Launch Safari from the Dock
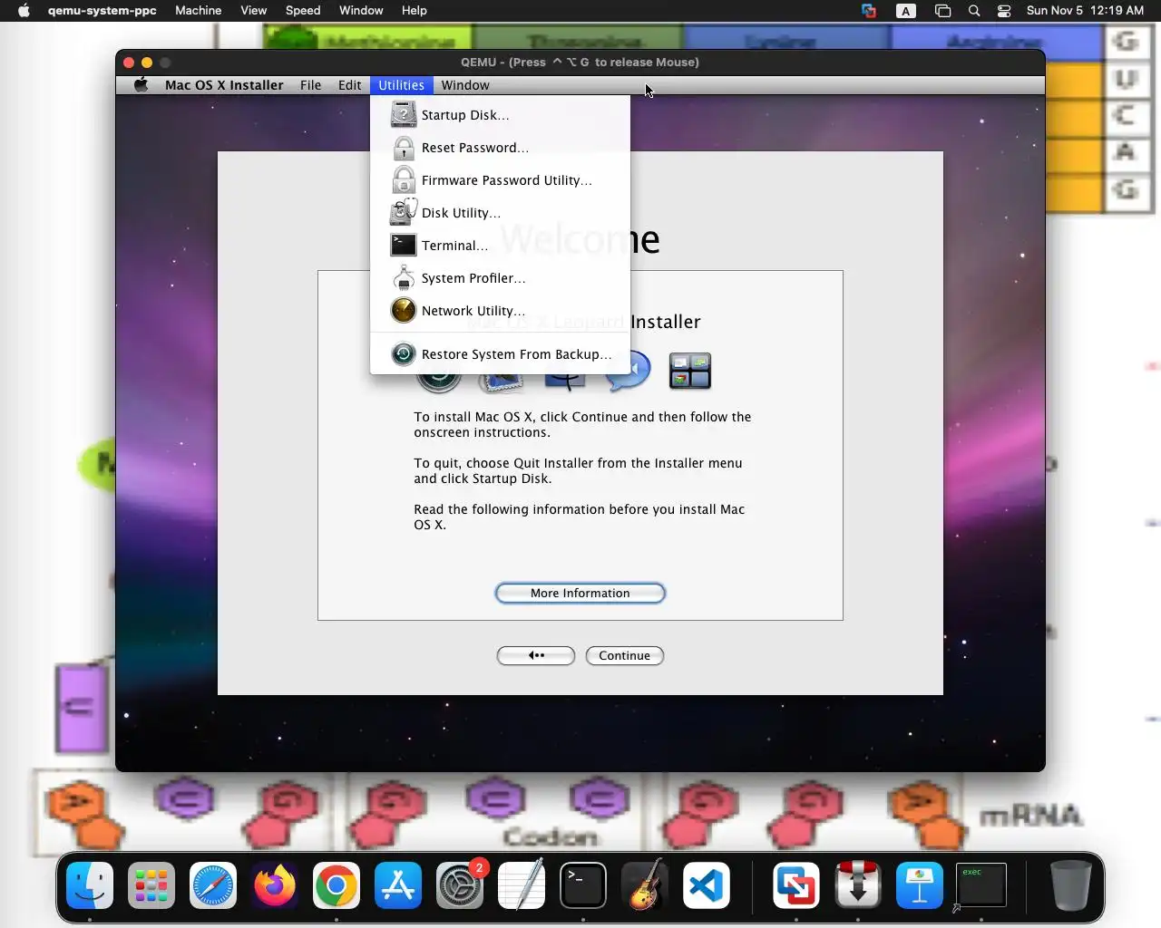Image resolution: width=1161 pixels, height=928 pixels. click(213, 885)
